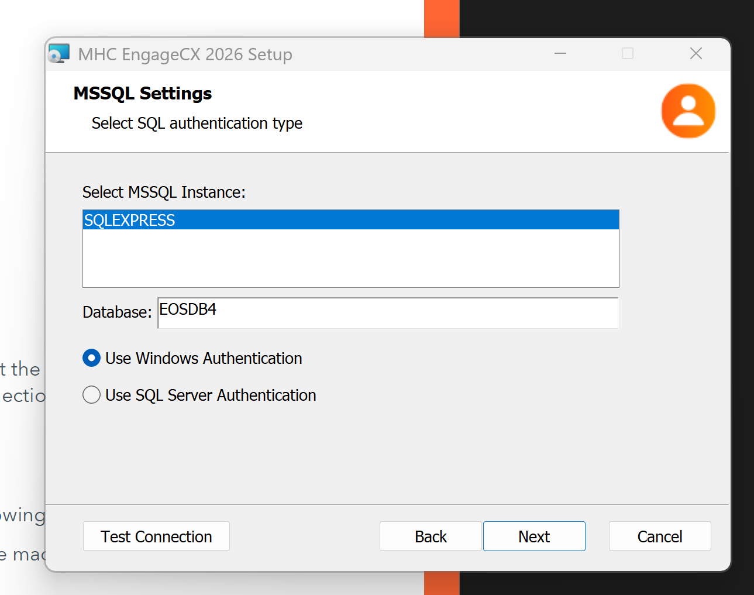Proceed with the Next button

(x=534, y=536)
